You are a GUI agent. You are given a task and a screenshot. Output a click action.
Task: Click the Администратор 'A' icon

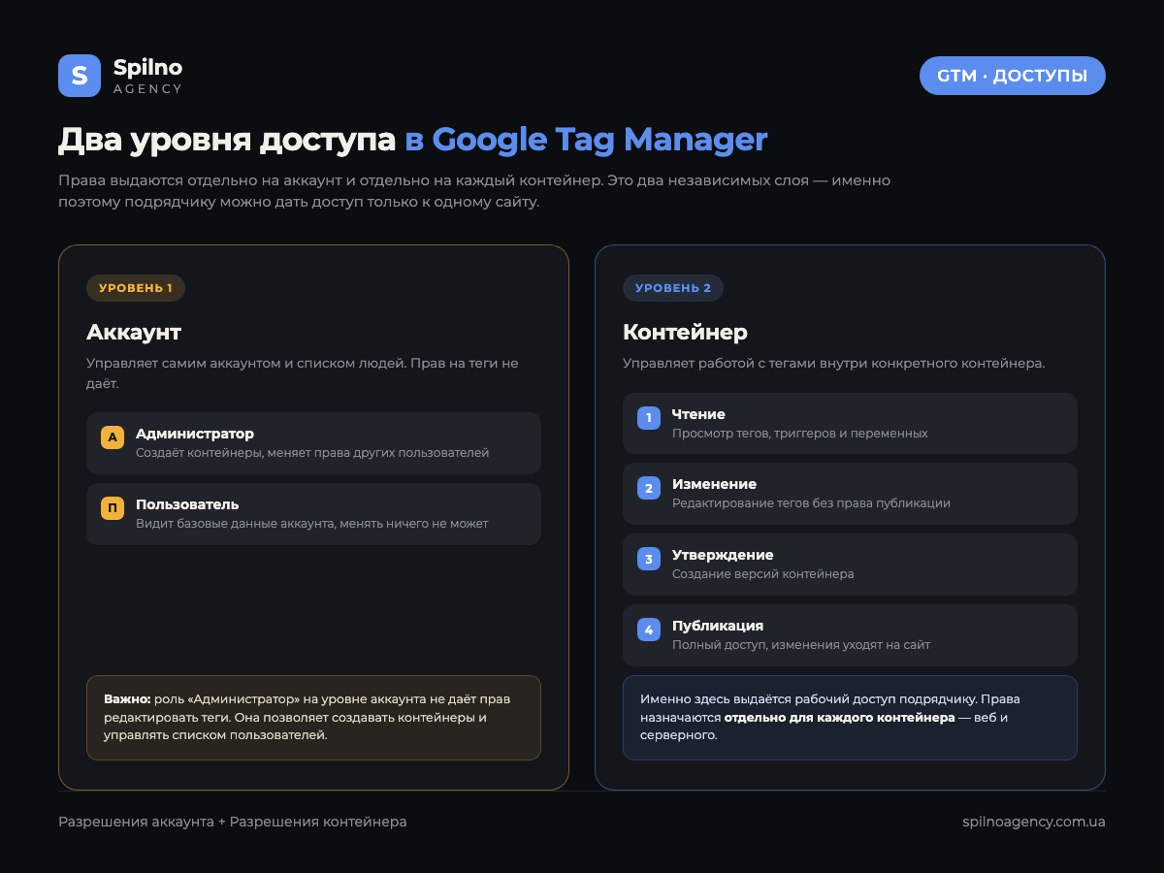coord(113,437)
